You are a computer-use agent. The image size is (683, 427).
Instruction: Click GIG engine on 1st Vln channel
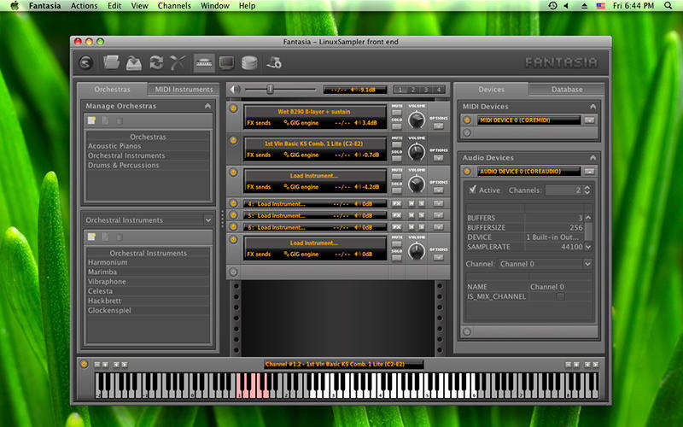(301, 155)
